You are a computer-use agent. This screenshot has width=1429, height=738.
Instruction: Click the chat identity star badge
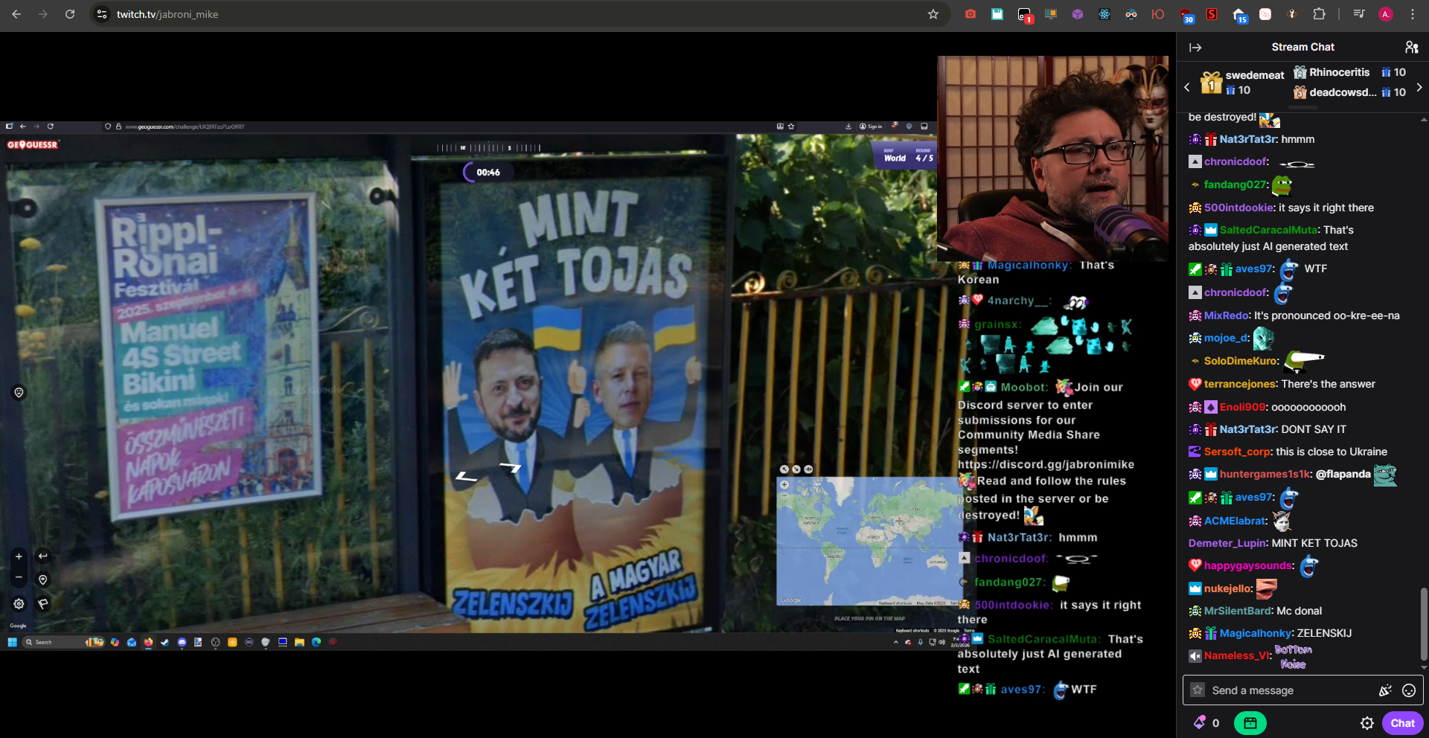[x=1198, y=690]
